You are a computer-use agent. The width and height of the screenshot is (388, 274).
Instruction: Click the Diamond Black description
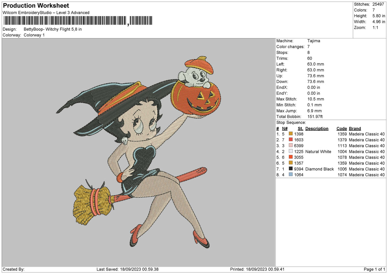(x=319, y=169)
